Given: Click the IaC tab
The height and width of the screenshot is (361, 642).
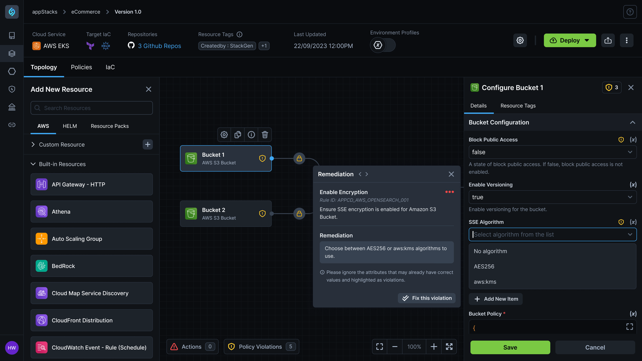Looking at the screenshot, I should (110, 67).
